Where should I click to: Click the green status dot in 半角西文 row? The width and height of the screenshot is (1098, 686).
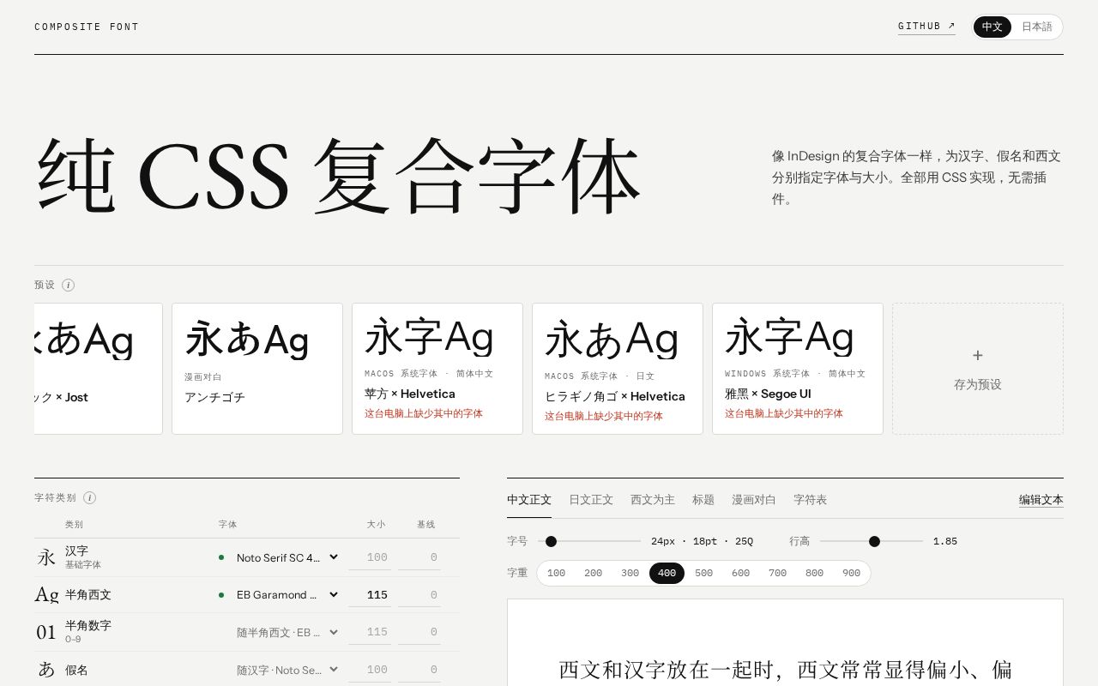coord(221,594)
